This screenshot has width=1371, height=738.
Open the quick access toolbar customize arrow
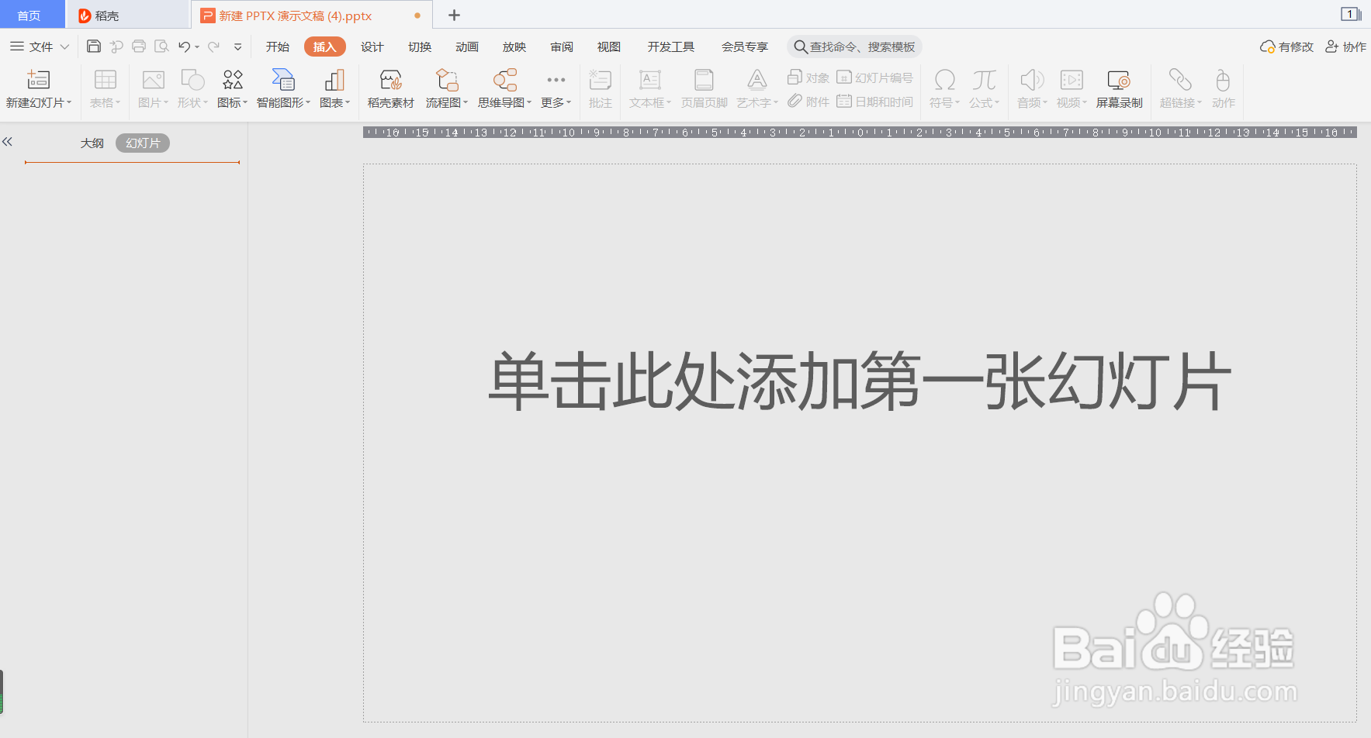coord(238,47)
